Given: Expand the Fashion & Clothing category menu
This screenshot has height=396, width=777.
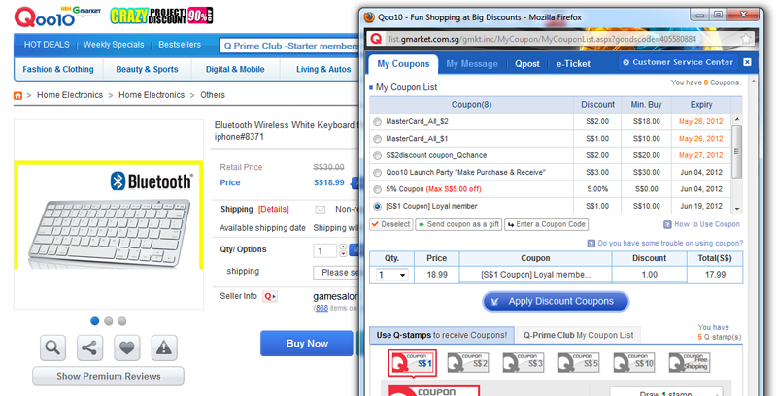Looking at the screenshot, I should (x=59, y=70).
